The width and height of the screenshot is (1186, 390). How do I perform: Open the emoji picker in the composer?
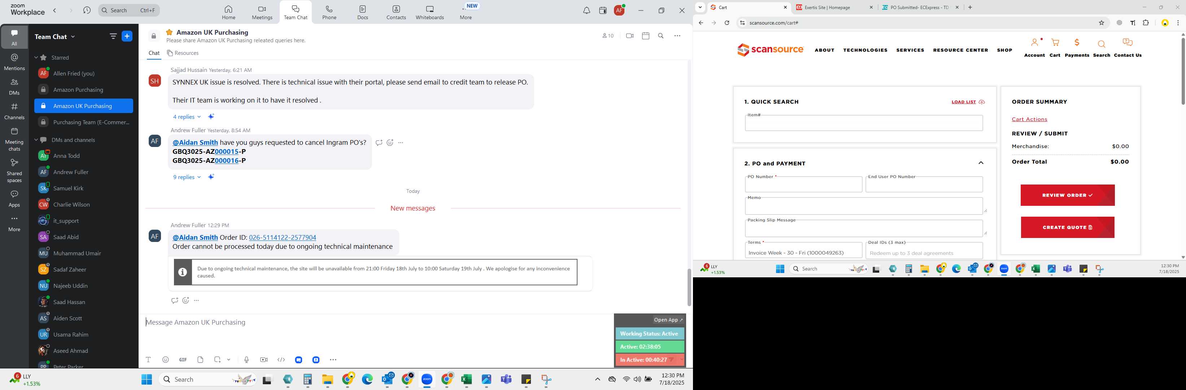coord(166,360)
